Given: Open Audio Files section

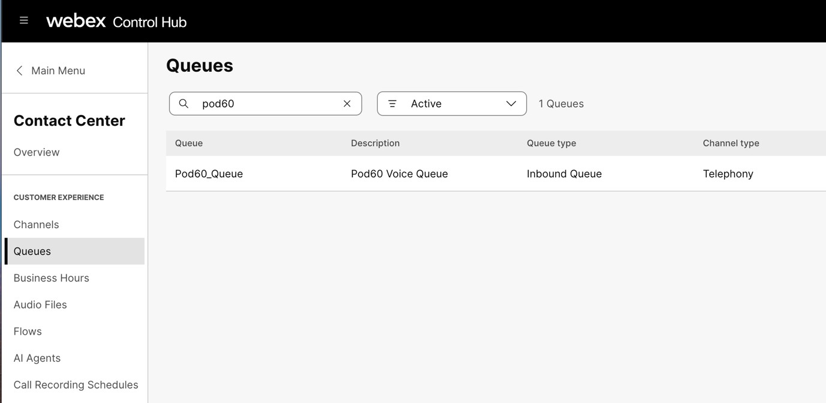Looking at the screenshot, I should pos(40,305).
